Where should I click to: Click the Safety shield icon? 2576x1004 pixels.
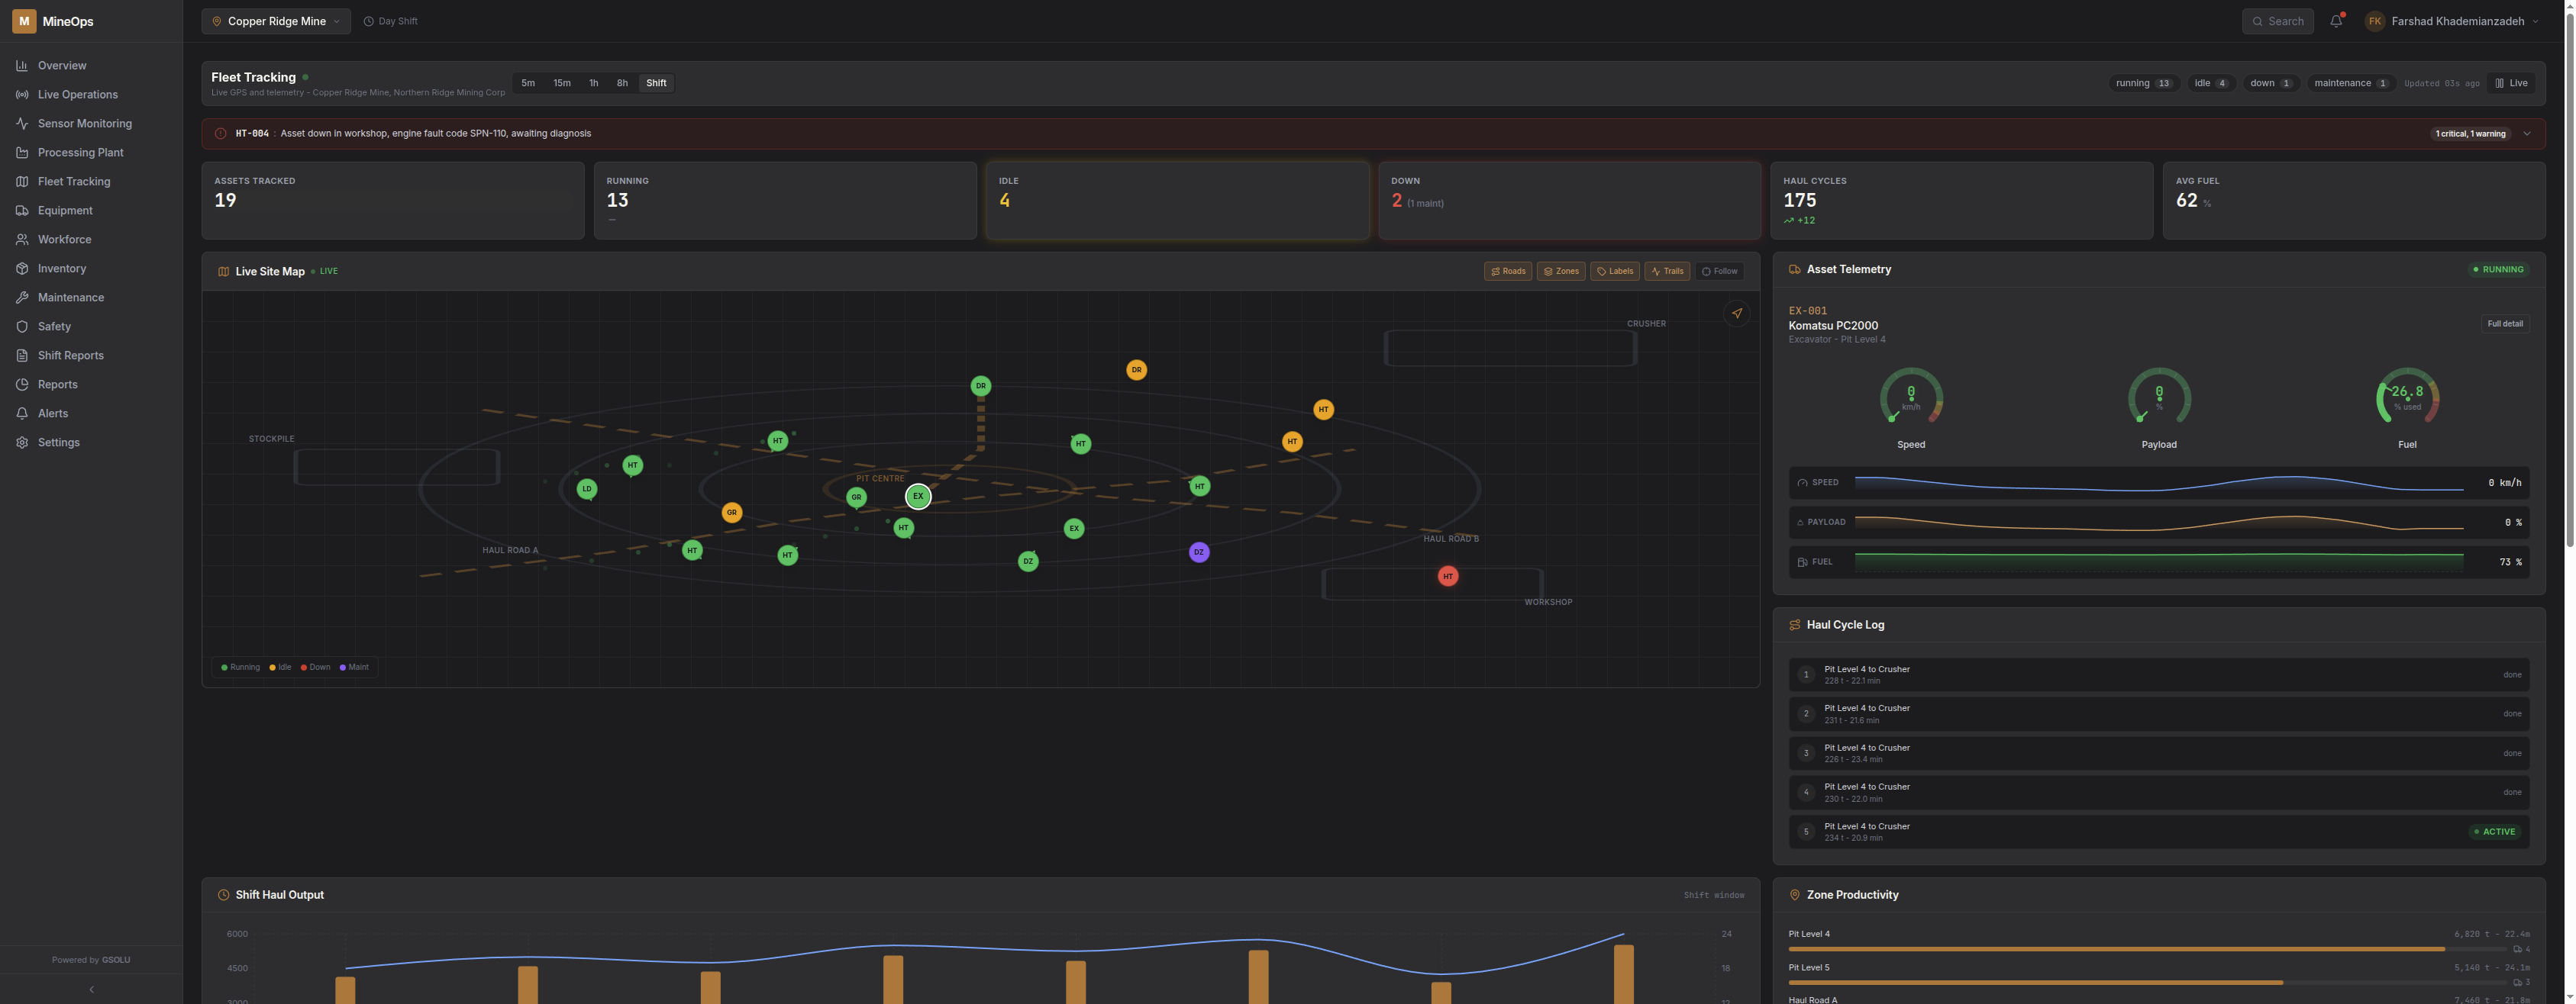pos(22,327)
